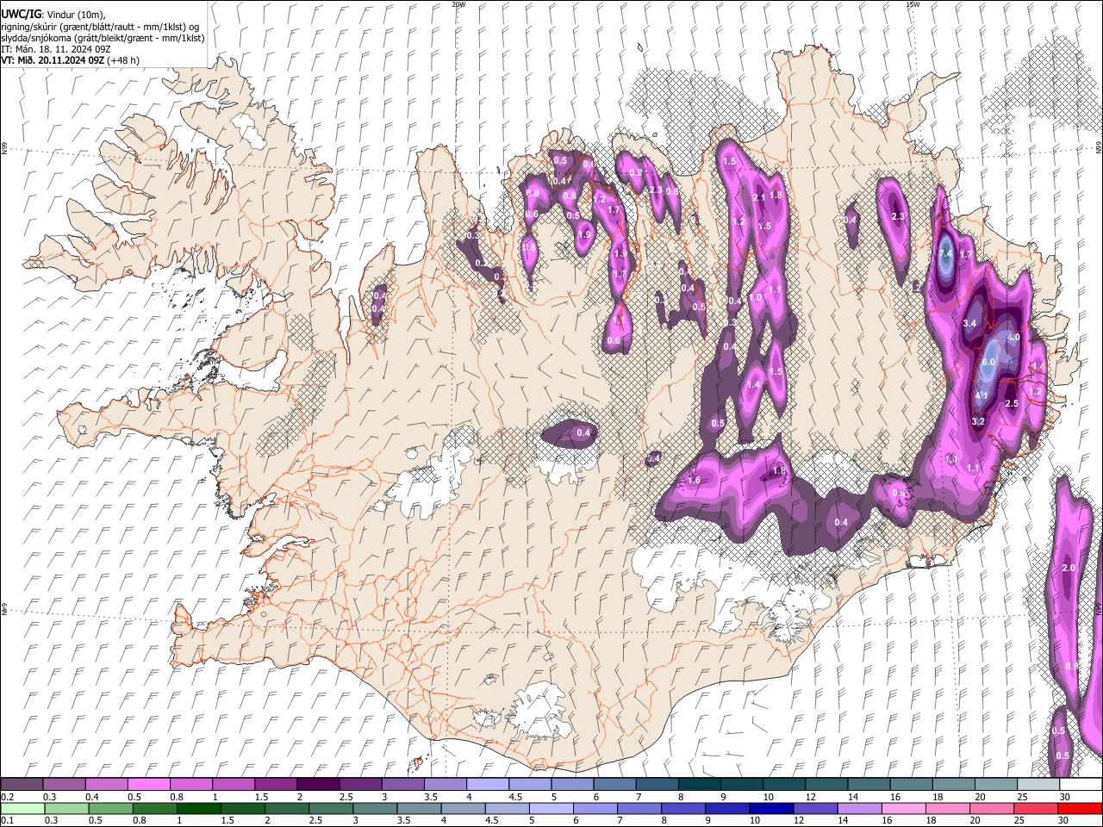Select the "2.1" value on the map
This screenshot has width=1103, height=827.
(759, 197)
